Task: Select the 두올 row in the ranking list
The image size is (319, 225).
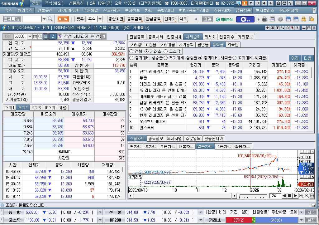Action: [x=218, y=78]
